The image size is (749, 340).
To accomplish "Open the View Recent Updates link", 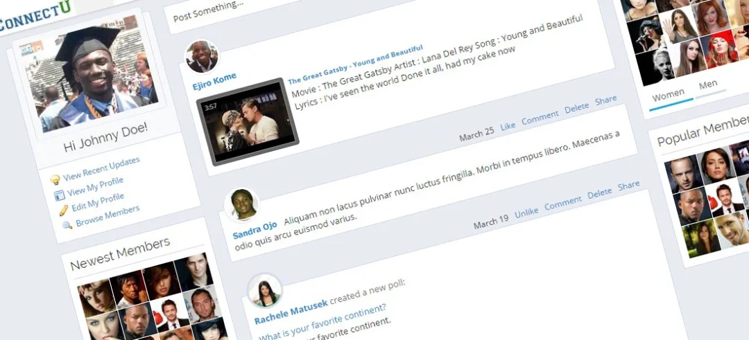I will 101,168.
